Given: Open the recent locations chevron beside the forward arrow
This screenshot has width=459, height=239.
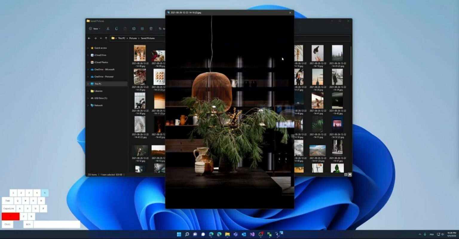Looking at the screenshot, I should coord(100,38).
